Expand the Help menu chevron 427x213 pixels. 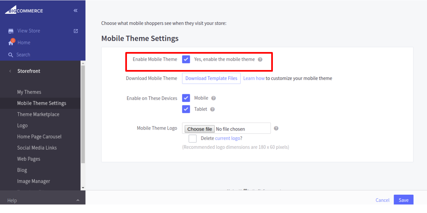[x=78, y=200]
